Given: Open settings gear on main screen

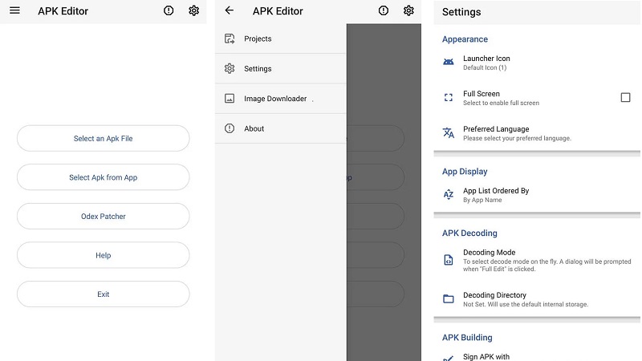Looking at the screenshot, I should (x=194, y=10).
